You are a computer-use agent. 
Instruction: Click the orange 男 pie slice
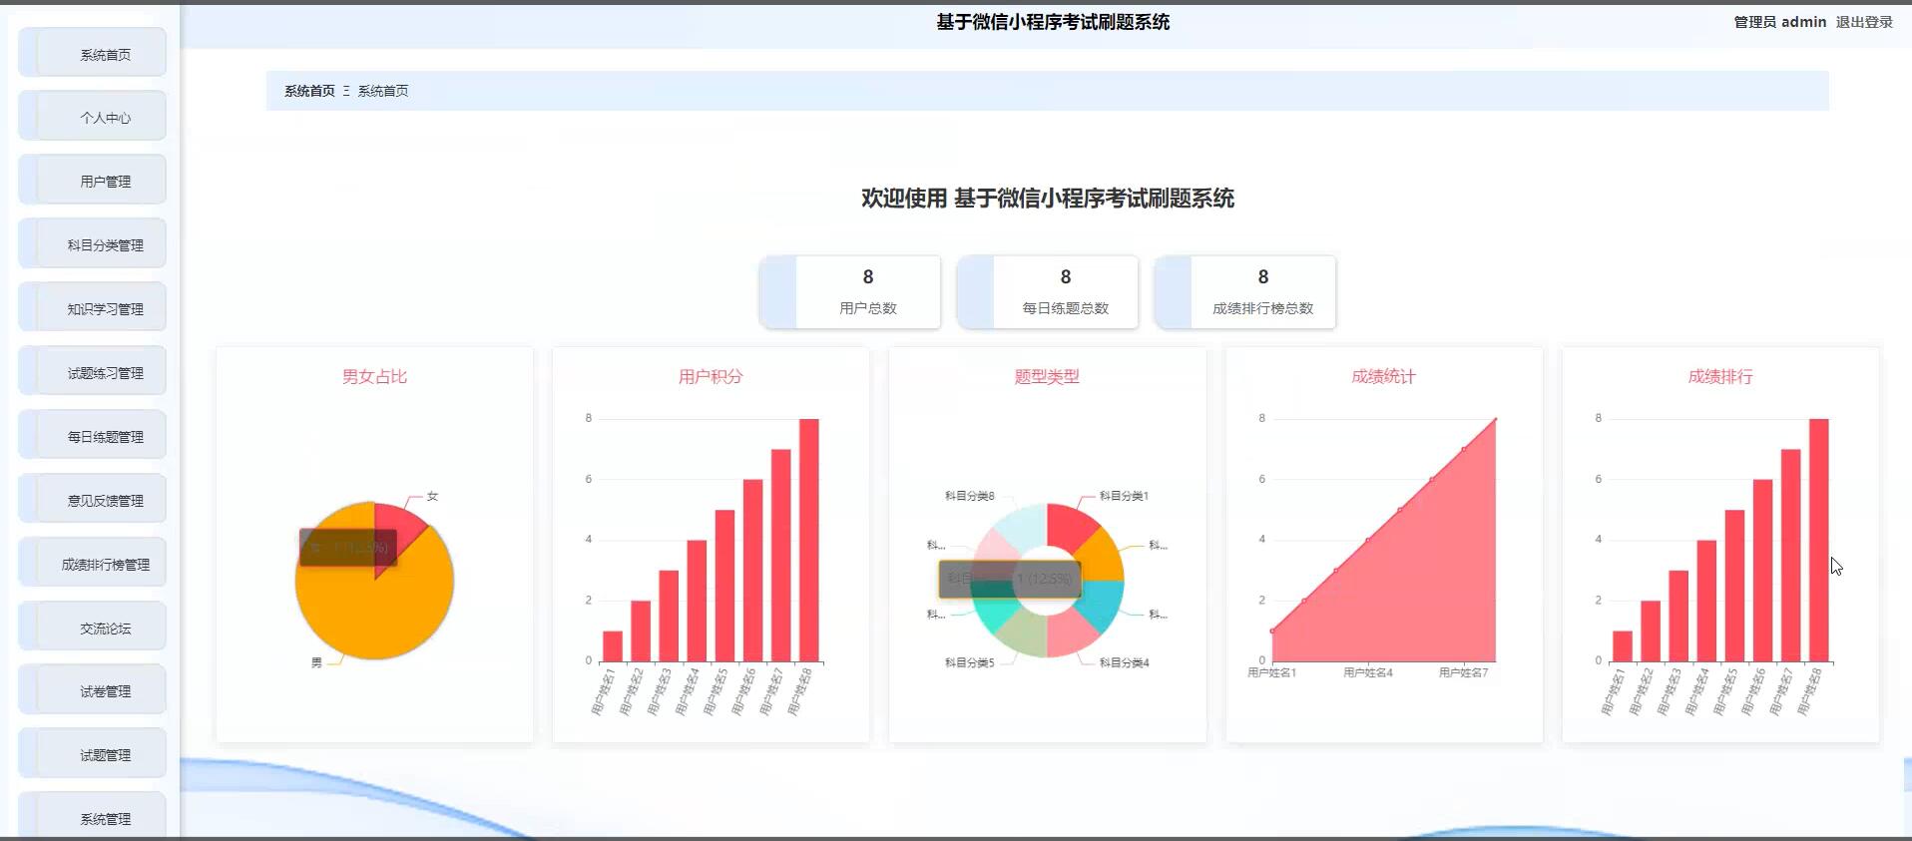click(x=374, y=619)
